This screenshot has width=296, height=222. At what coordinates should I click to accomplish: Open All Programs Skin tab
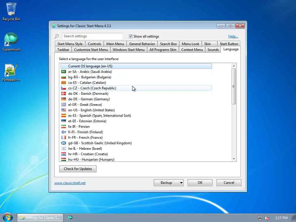(163, 49)
